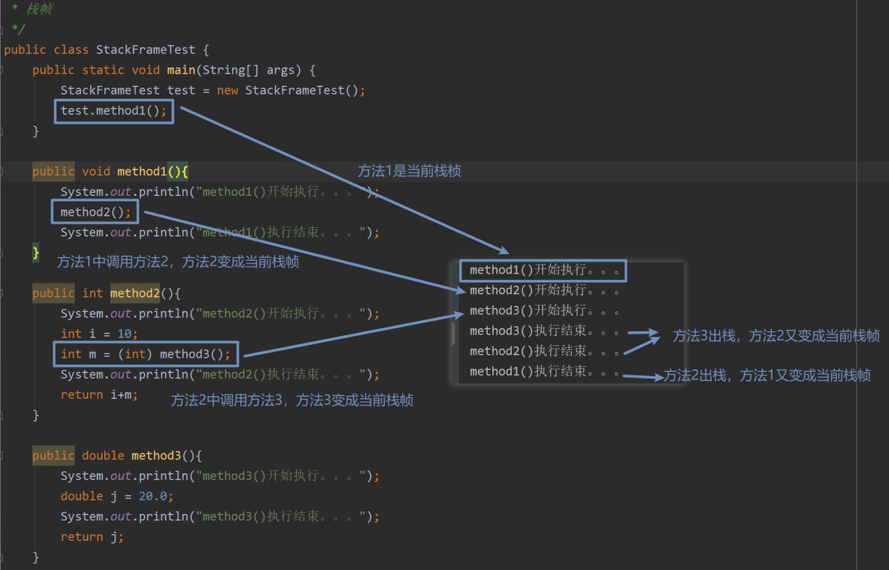Click the main method name
Viewport: 889px width, 570px height.
(181, 70)
